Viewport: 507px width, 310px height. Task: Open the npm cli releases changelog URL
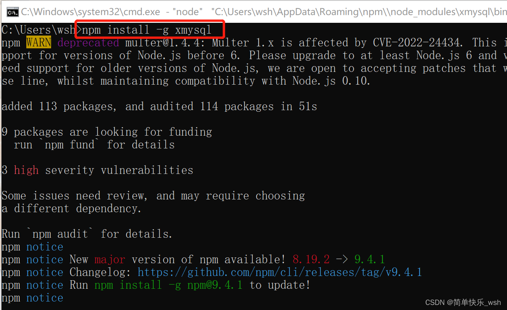280,272
